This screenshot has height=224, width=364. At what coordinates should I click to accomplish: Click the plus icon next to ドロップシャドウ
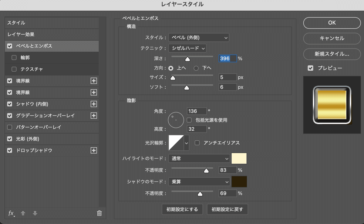click(94, 150)
